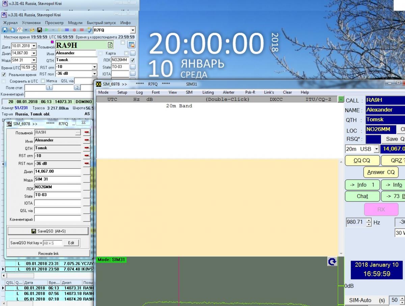Open the Alerter menu in SIM31

(x=228, y=92)
